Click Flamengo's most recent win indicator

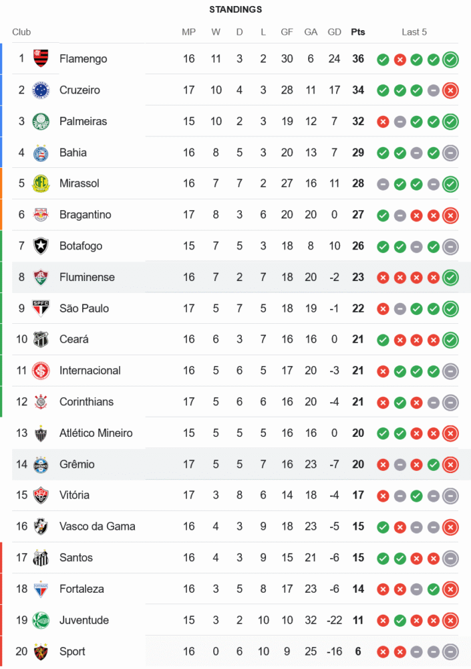[x=450, y=59]
